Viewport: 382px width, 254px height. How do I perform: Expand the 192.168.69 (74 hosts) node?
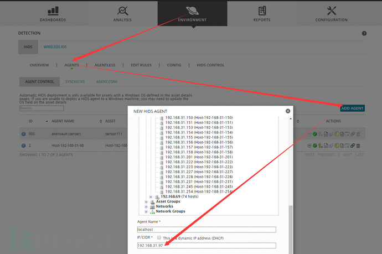coord(151,197)
